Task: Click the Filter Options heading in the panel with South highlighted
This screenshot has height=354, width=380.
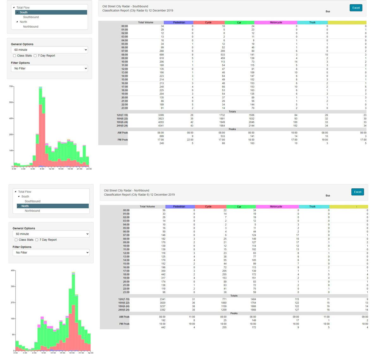Action: point(20,63)
